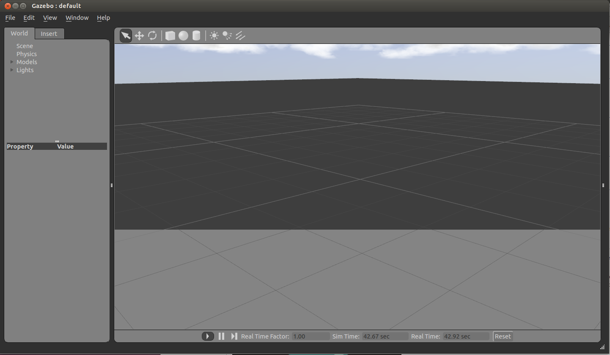Viewport: 610px width, 355px height.
Task: Switch to the Insert tab
Action: coord(49,34)
